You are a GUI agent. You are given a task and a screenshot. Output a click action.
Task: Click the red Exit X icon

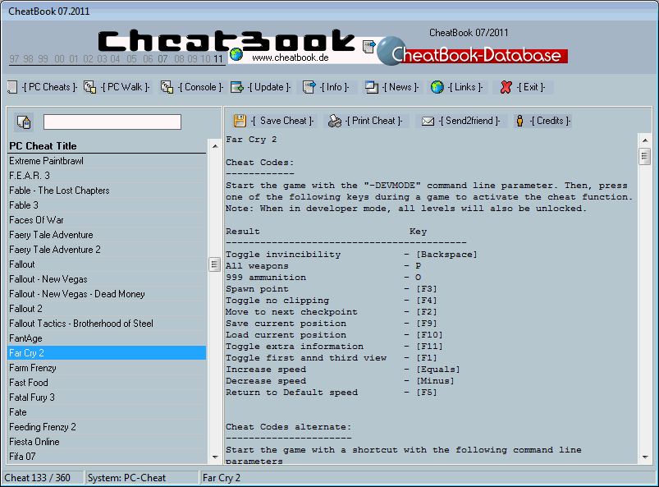pos(506,88)
